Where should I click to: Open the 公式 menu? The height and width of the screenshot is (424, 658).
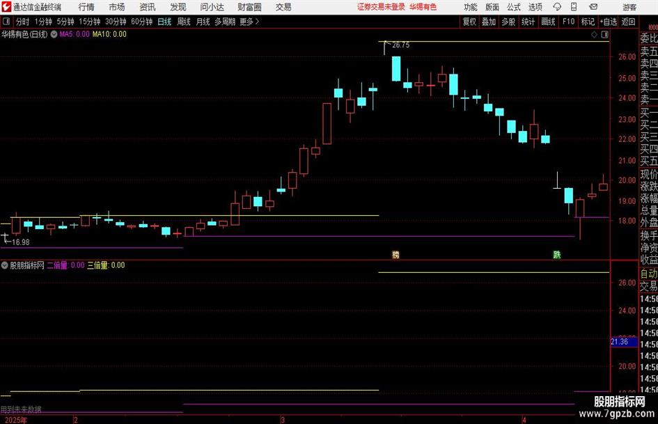513,7
